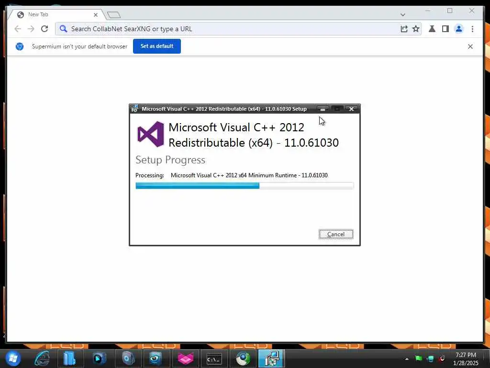The image size is (490, 368).
Task: Minimize the Visual C++ setup dialog
Action: point(323,109)
